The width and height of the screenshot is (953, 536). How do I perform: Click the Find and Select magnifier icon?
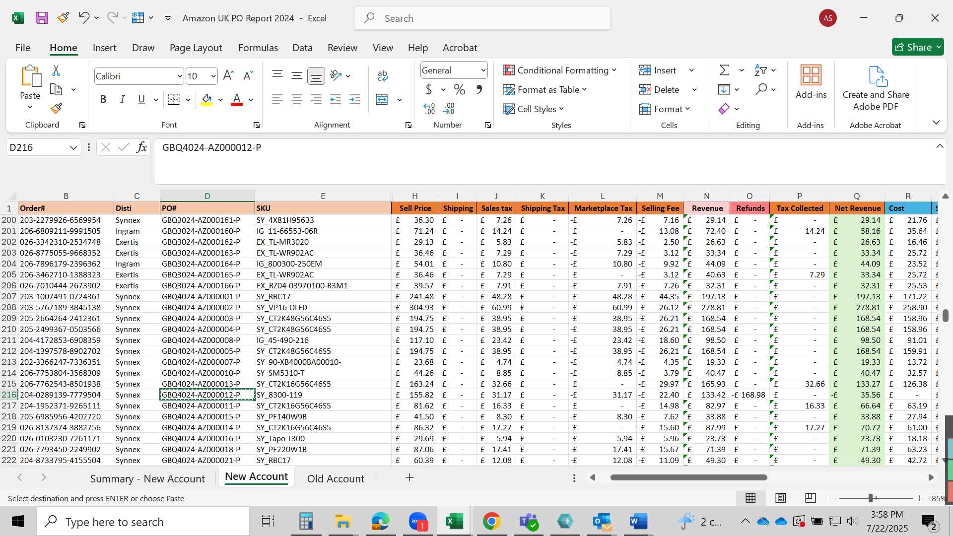[x=761, y=89]
